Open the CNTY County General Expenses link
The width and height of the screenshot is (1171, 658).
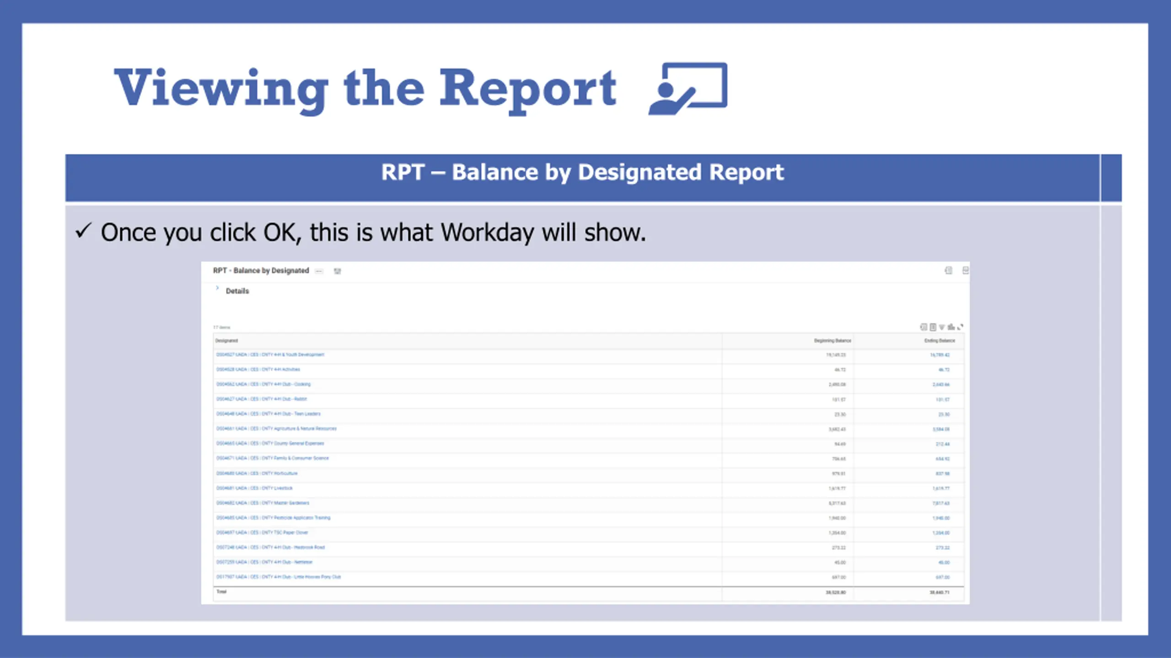(270, 443)
